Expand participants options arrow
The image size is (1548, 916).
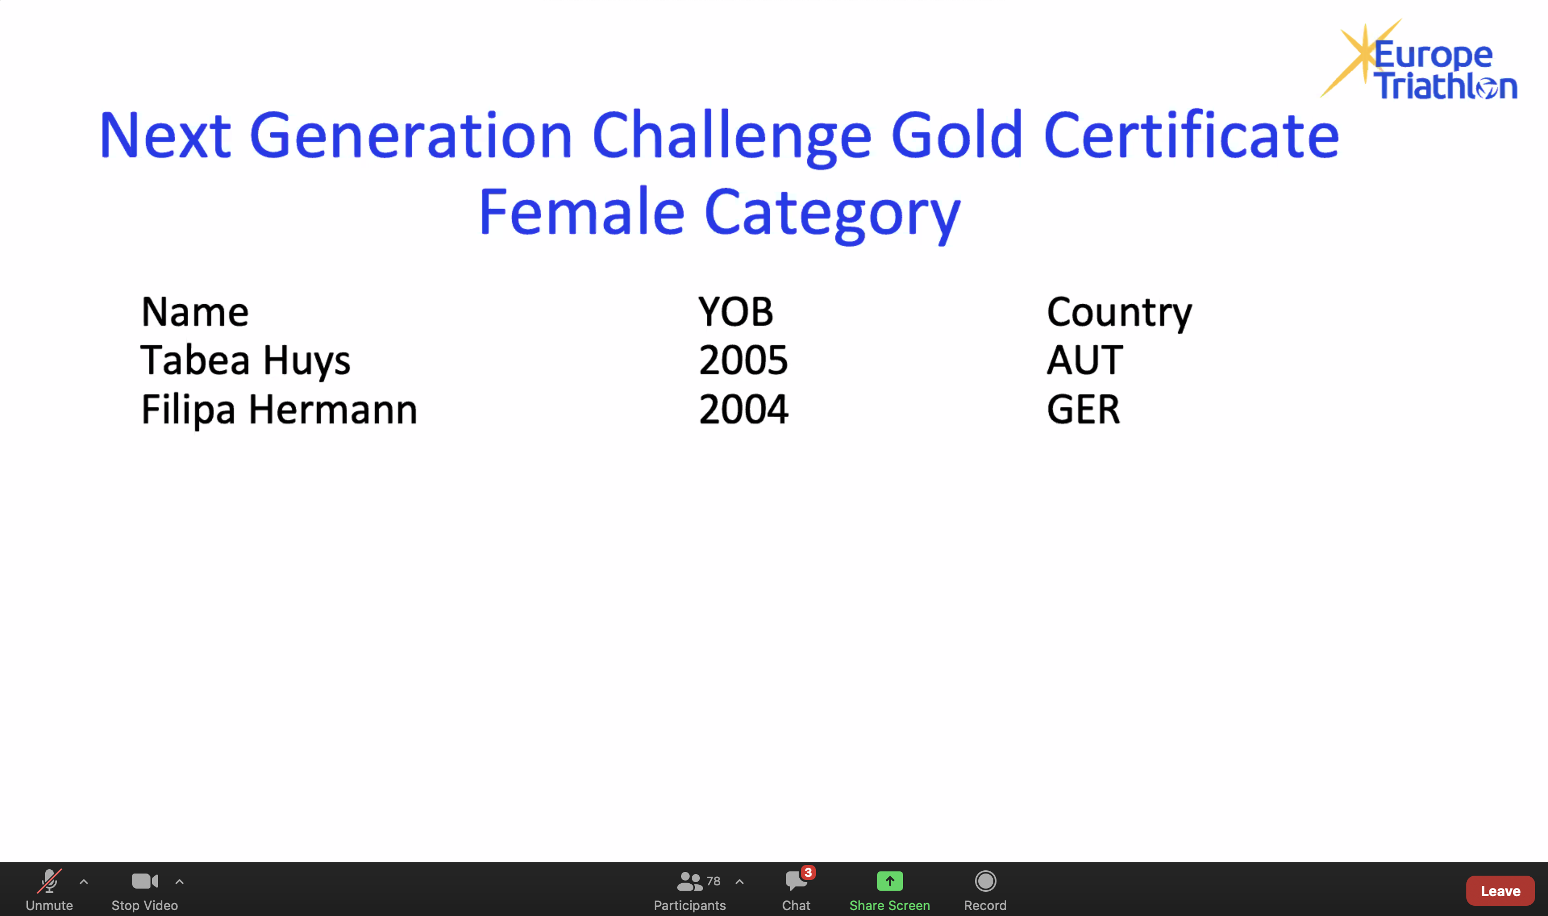[x=740, y=882]
